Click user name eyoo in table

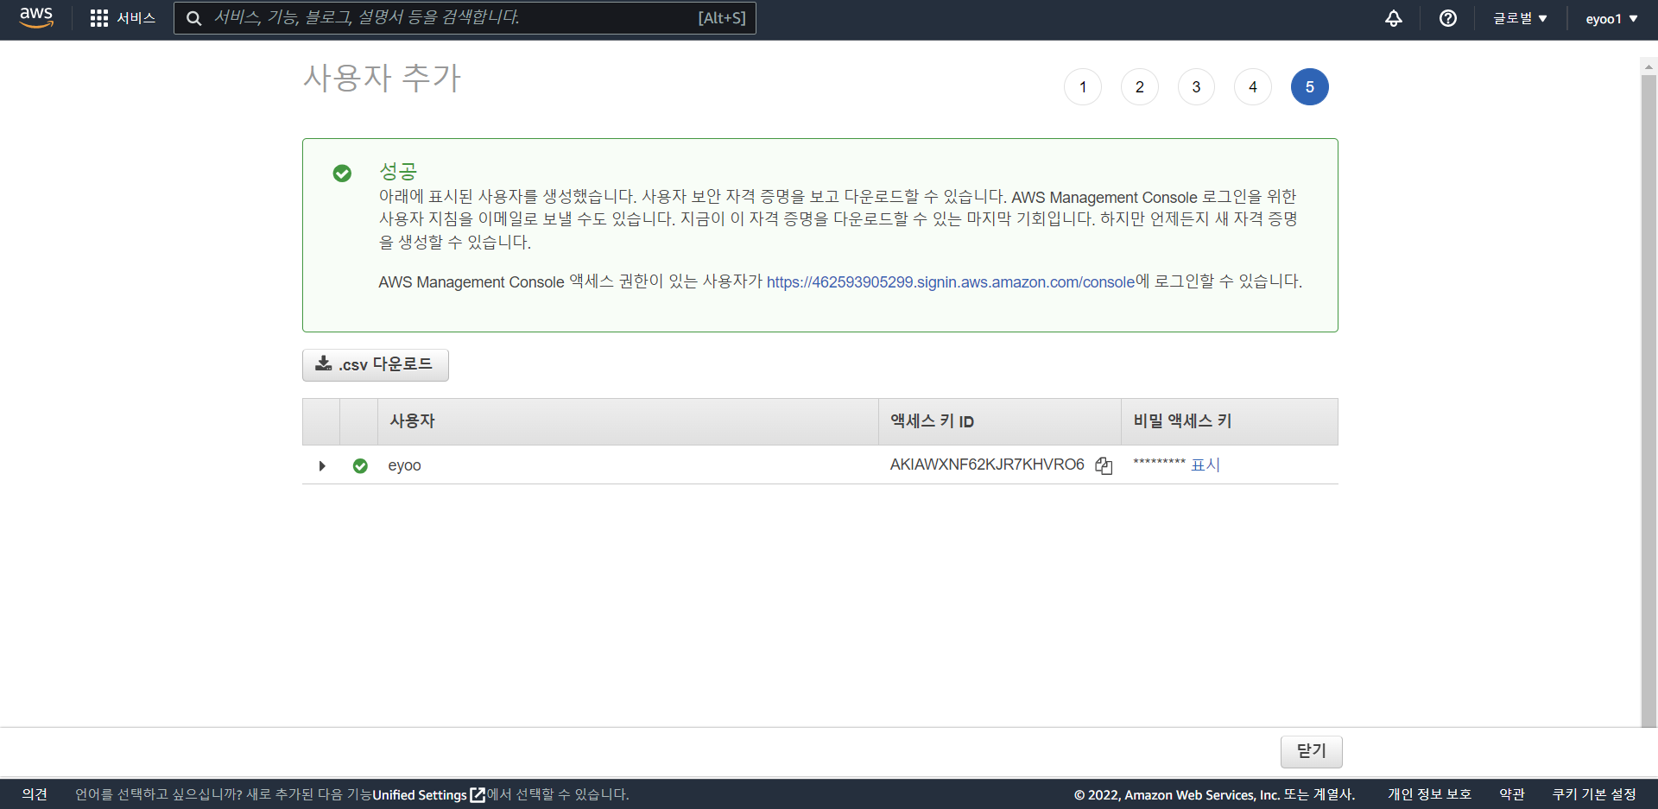404,466
